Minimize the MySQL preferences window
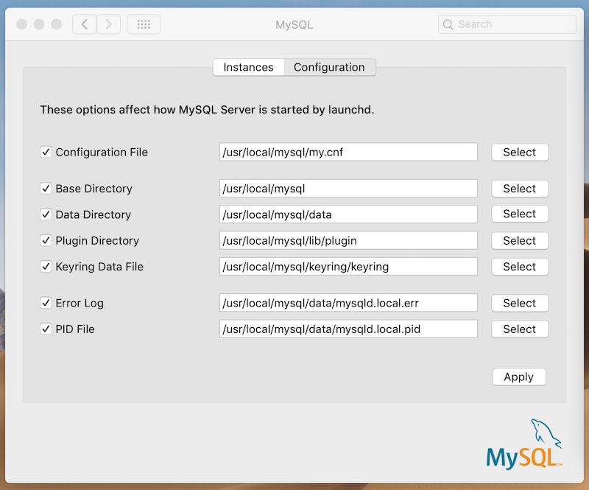The image size is (589, 490). point(39,24)
